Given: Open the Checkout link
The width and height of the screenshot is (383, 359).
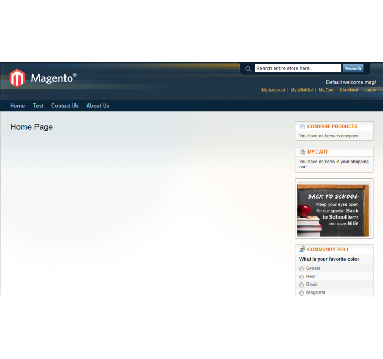Looking at the screenshot, I should tap(349, 90).
